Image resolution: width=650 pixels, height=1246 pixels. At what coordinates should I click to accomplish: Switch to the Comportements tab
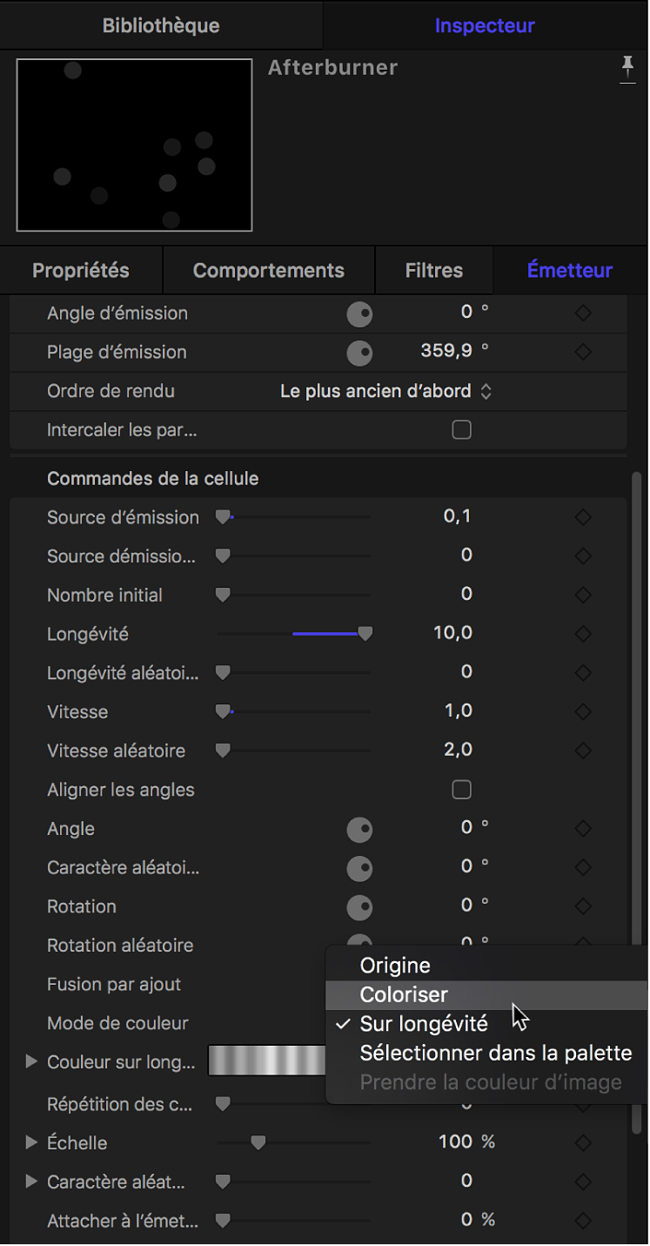click(267, 270)
